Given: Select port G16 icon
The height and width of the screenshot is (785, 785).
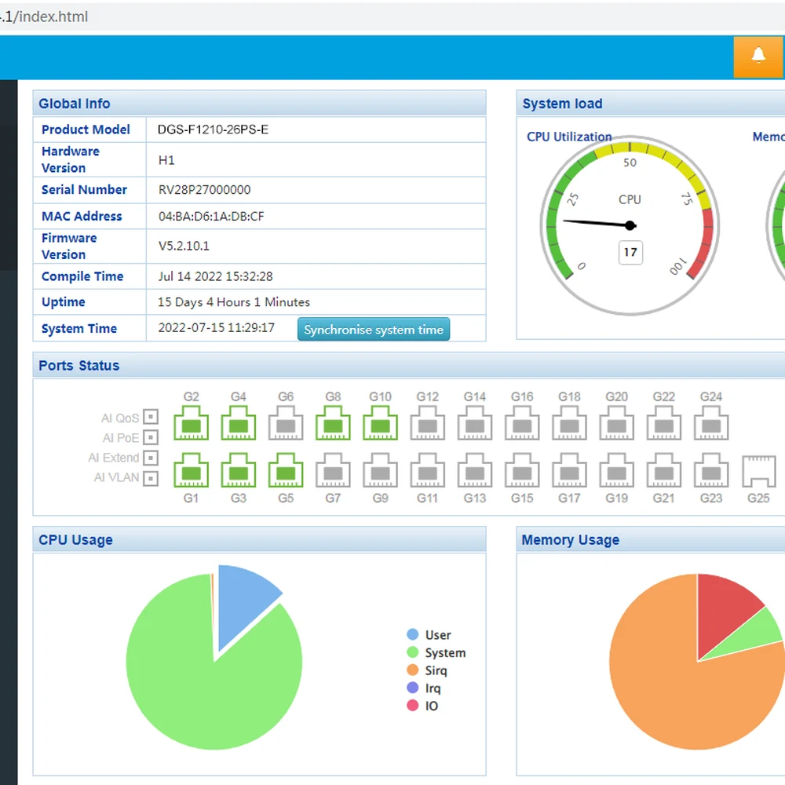Looking at the screenshot, I should tap(522, 423).
